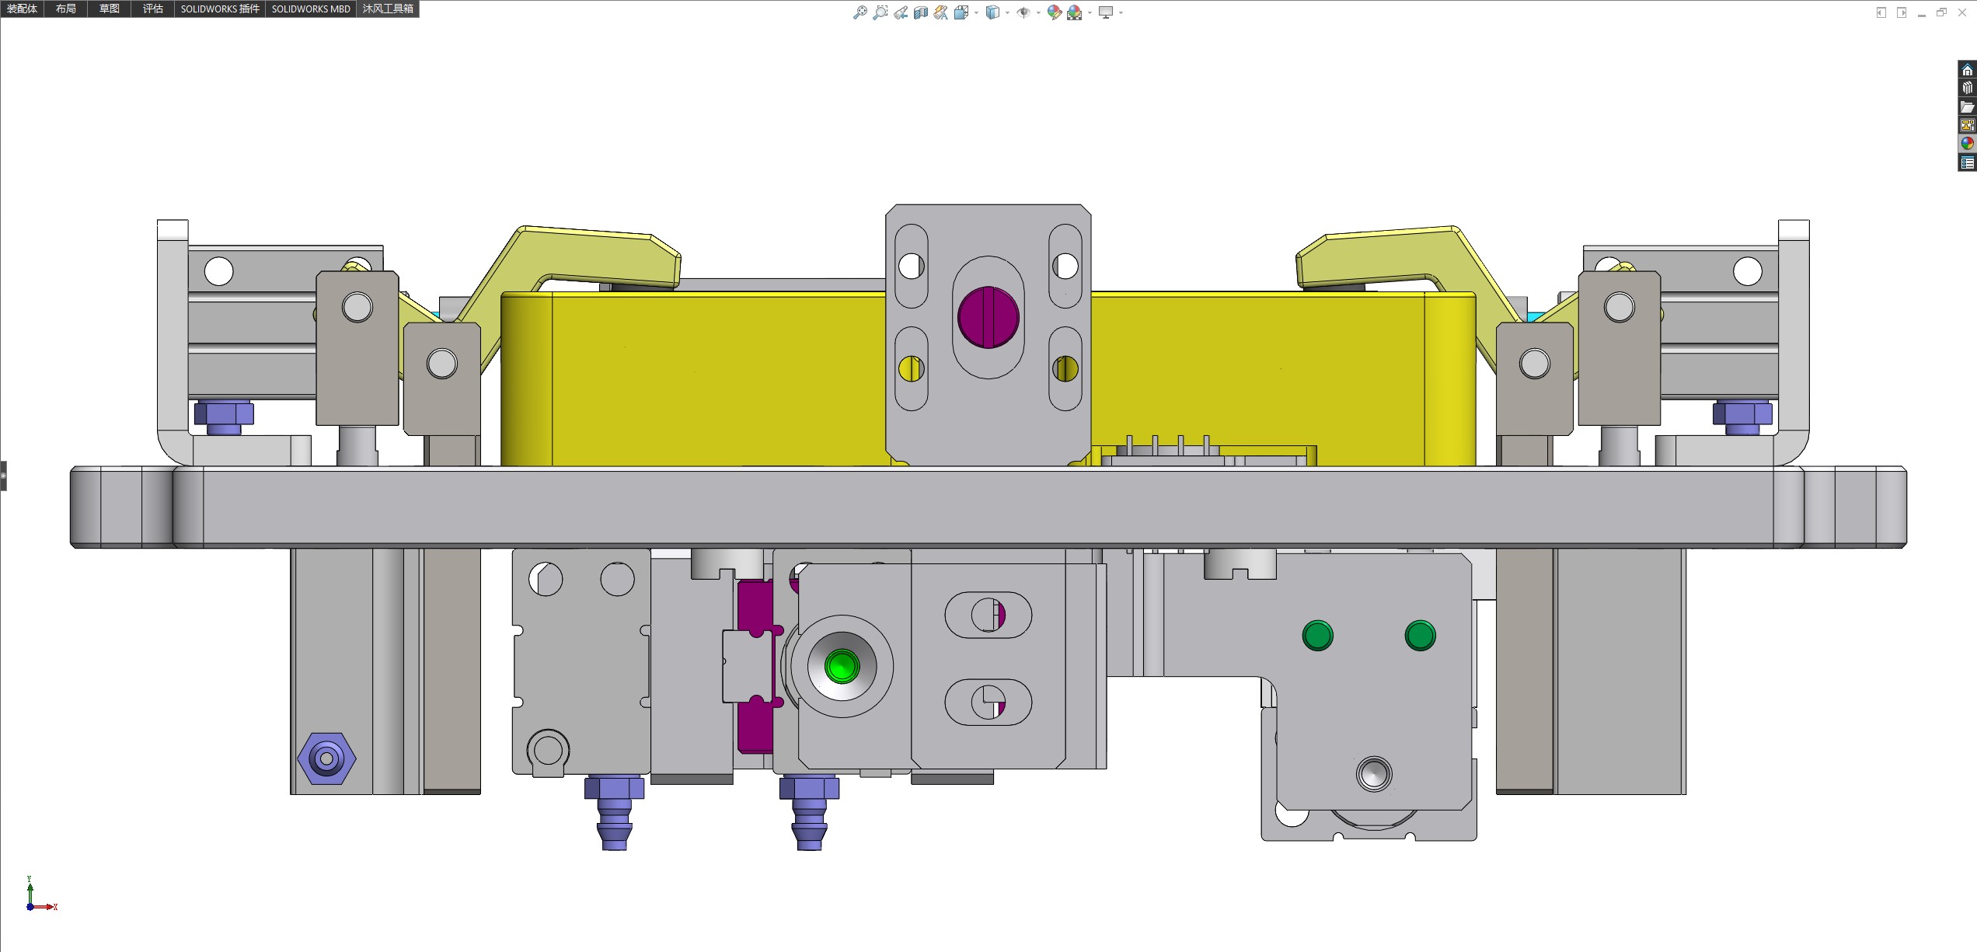Open the SOLIDWORKS MBD tab
Screen dimensions: 1977x952
tap(311, 9)
